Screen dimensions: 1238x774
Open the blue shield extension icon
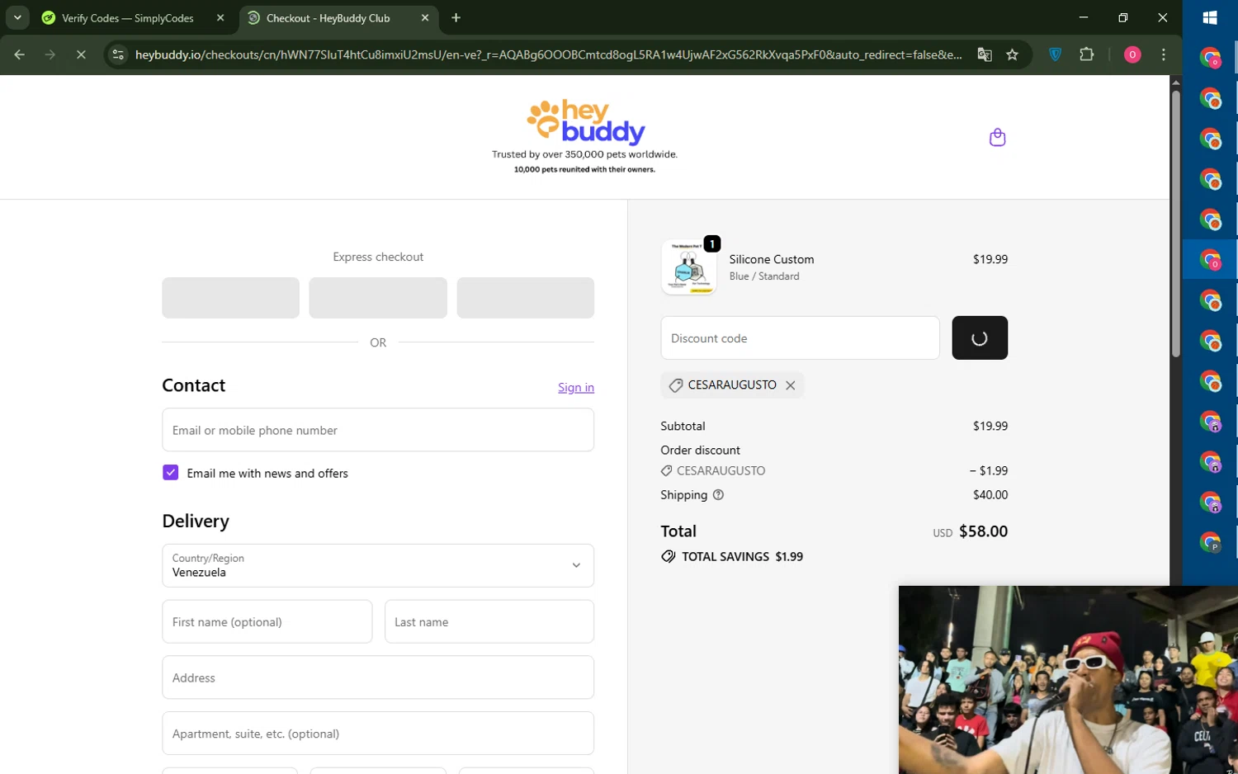click(1055, 54)
